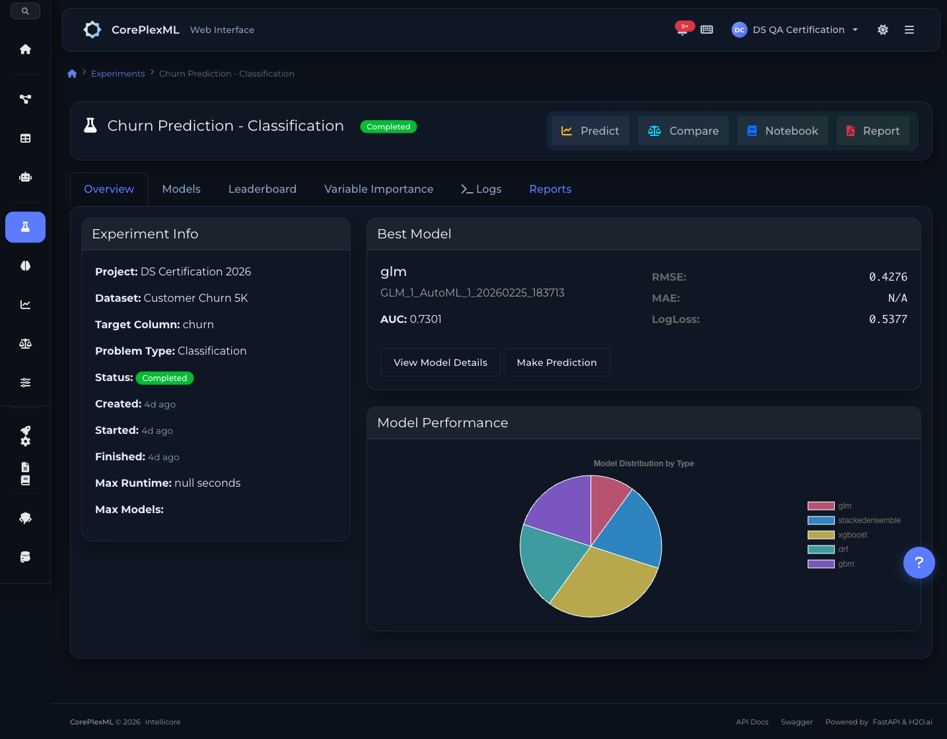947x739 pixels.
Task: Open the Experiments flask icon in sidebar
Action: [25, 227]
